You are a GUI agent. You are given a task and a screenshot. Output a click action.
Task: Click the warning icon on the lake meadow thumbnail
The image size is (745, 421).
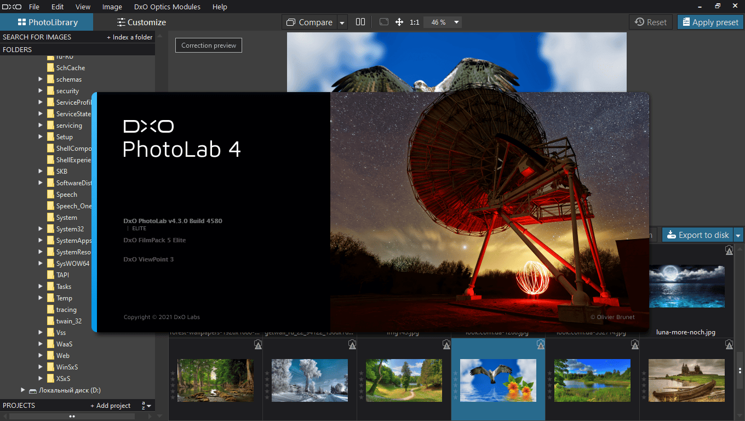[x=635, y=344]
